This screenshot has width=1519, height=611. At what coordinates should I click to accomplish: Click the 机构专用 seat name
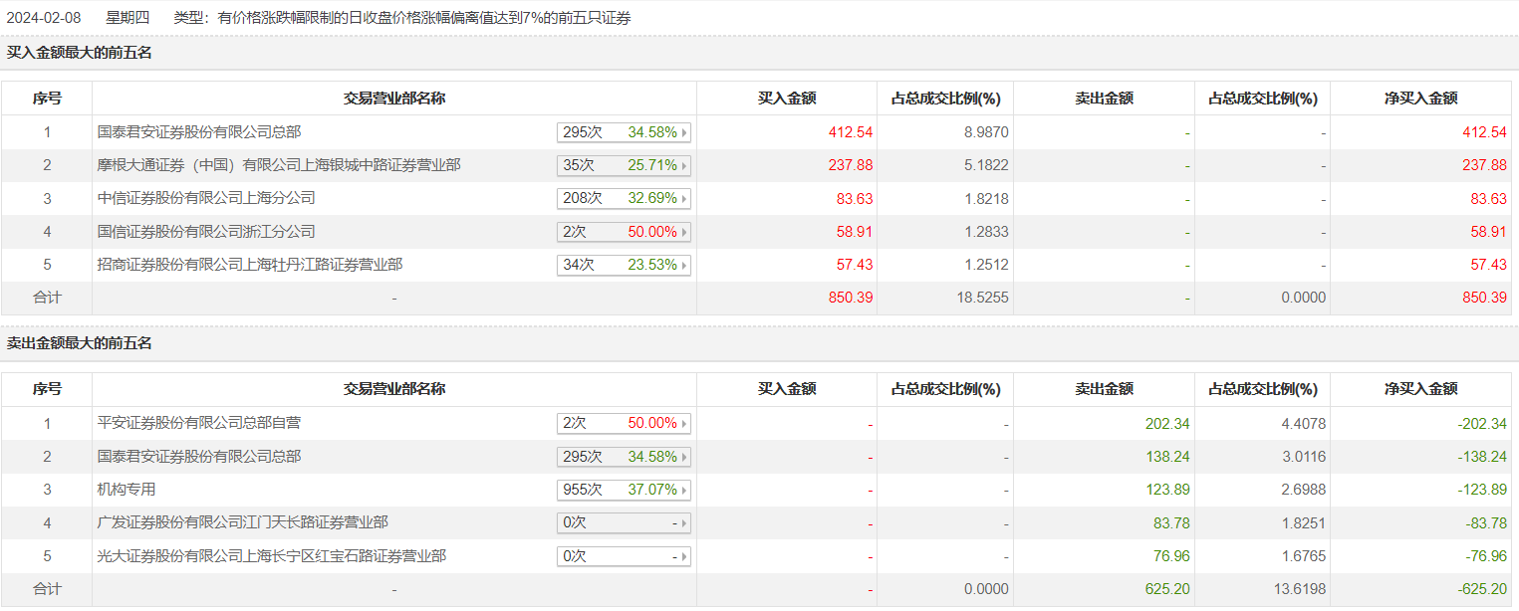click(127, 490)
